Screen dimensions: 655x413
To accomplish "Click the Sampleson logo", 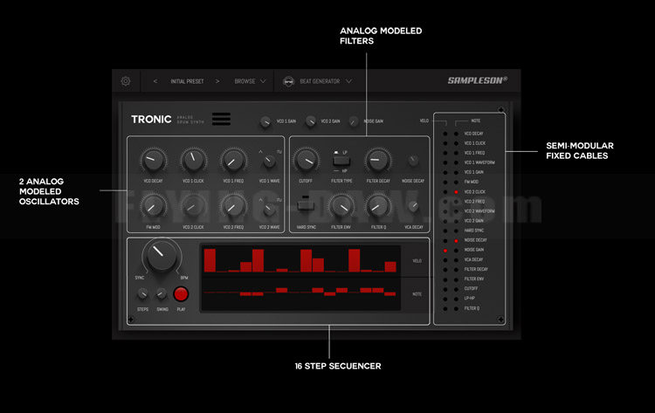I will click(x=478, y=80).
